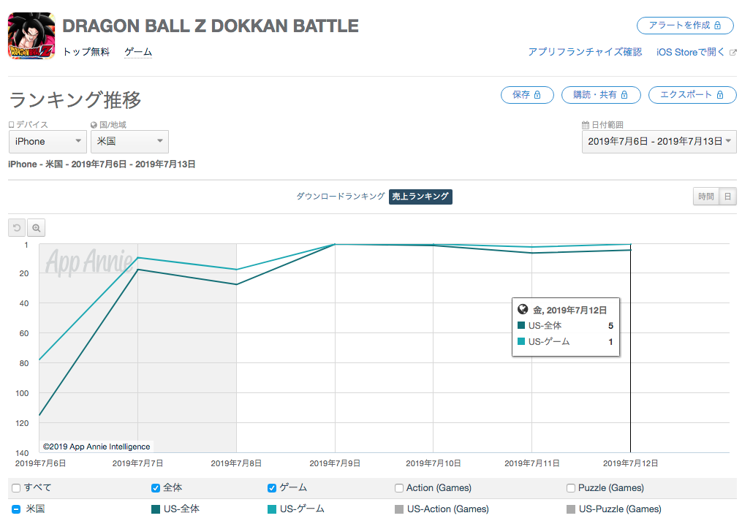The width and height of the screenshot is (742, 521).
Task: Click the US-ゲーム value in tooltip
Action: [611, 342]
